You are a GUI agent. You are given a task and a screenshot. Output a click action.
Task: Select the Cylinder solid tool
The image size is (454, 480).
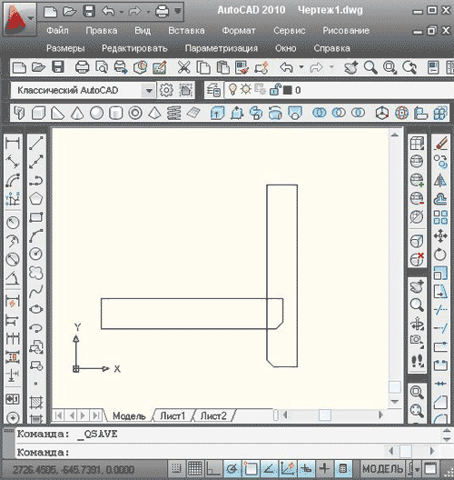pyautogui.click(x=116, y=113)
